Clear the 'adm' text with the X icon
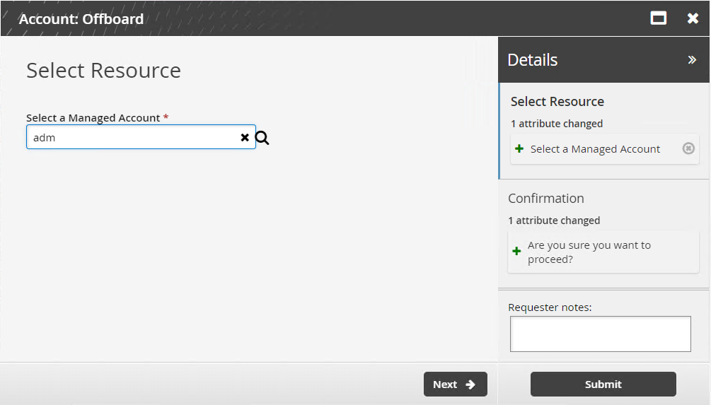The height and width of the screenshot is (405, 711). pos(245,138)
